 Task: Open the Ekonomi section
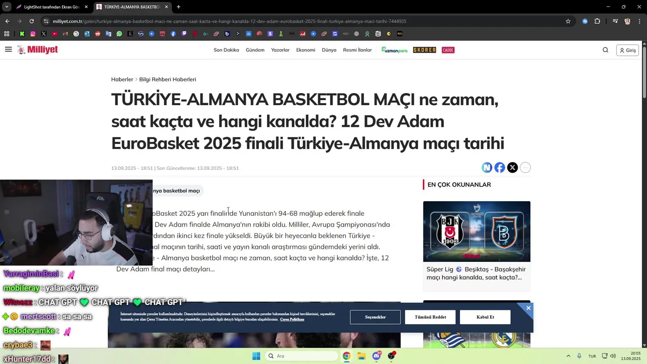pos(305,50)
